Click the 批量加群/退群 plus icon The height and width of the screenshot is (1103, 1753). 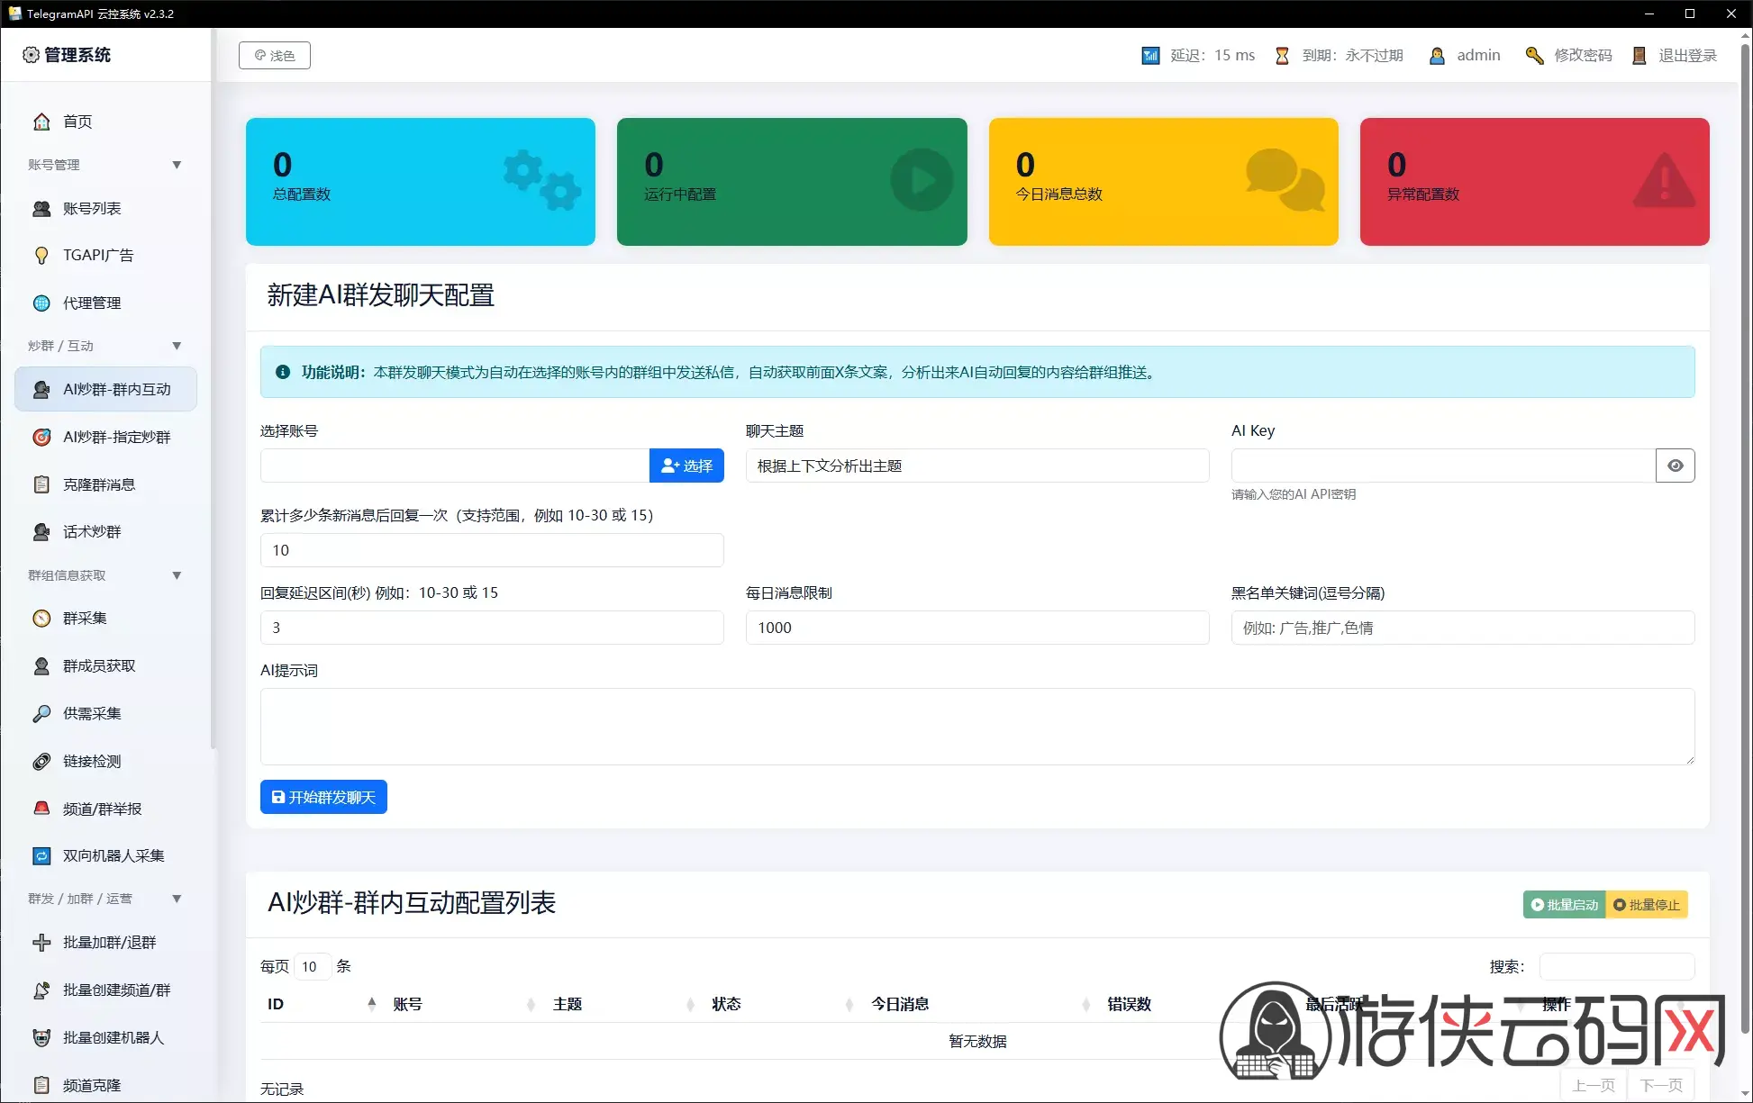pos(41,943)
